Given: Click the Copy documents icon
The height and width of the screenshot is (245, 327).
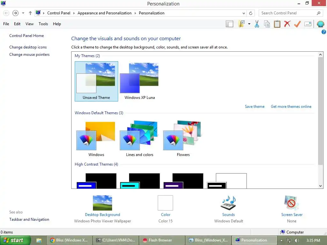Looking at the screenshot, I should pos(267,24).
